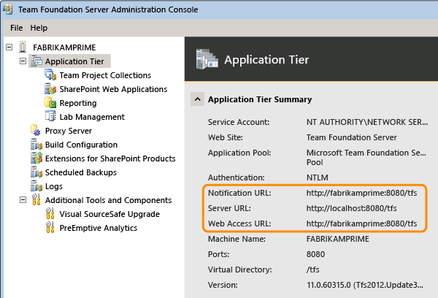Collapse Additional Tools and Components node
The height and width of the screenshot is (298, 438).
pyautogui.click(x=23, y=200)
